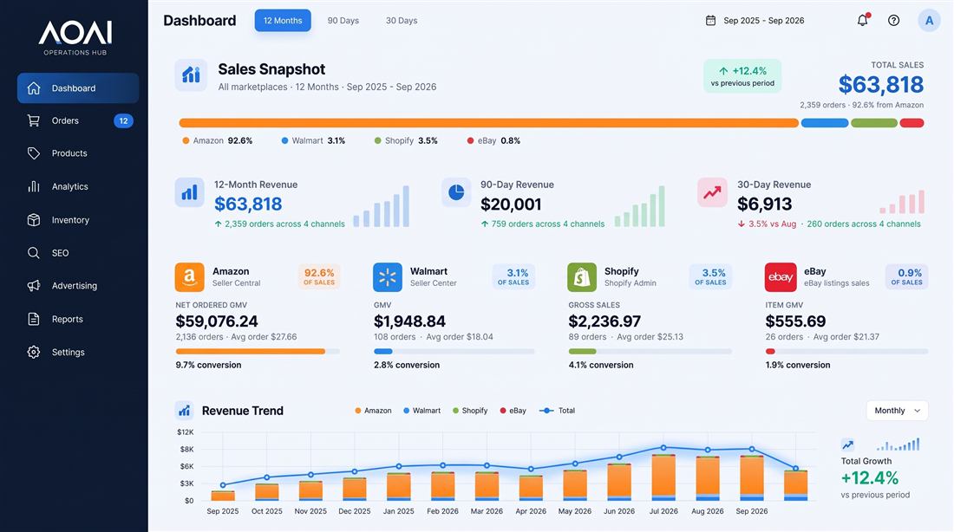
Task: Toggle eBay series in Revenue Trend legend
Action: click(513, 411)
